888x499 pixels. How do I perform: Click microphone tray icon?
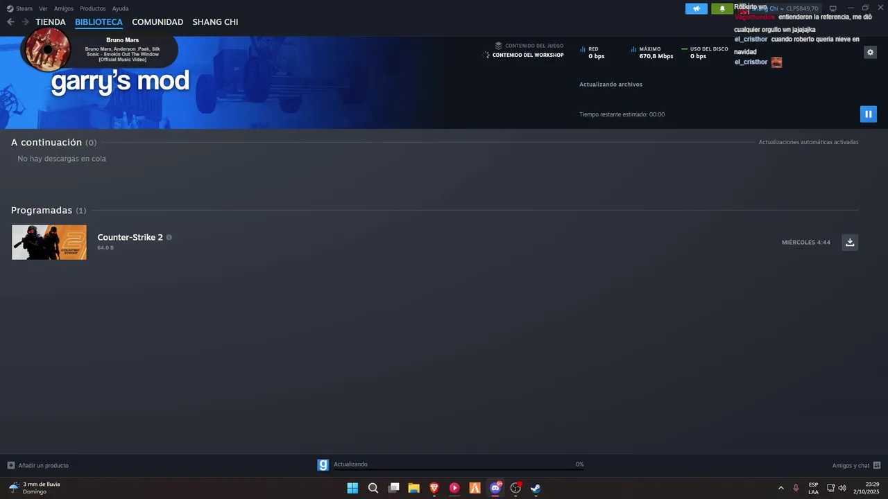(796, 488)
